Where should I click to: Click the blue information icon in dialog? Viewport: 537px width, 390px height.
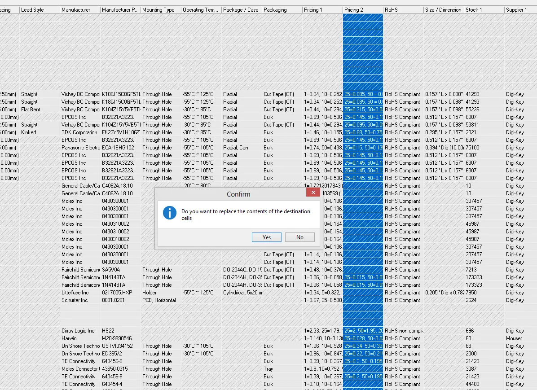(x=169, y=213)
